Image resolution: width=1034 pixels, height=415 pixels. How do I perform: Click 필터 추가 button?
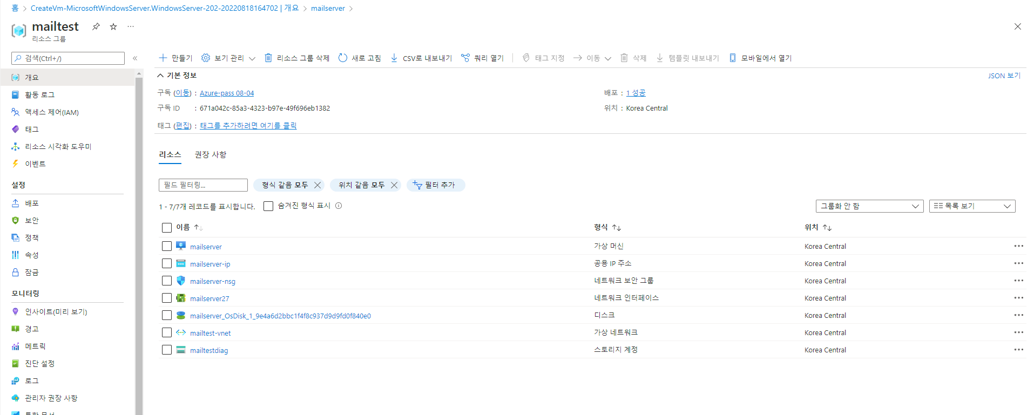pyautogui.click(x=436, y=185)
